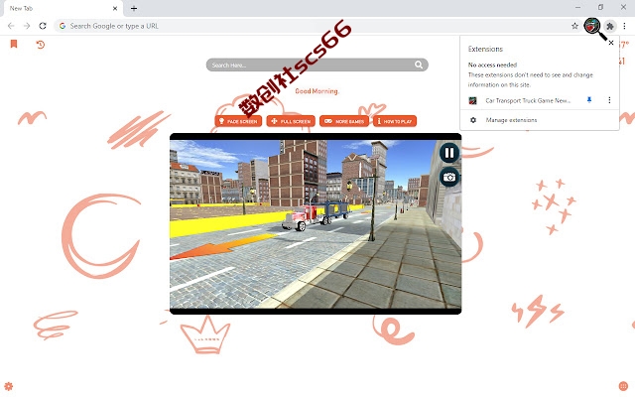Click the PAGE SCREEN button

pos(238,121)
